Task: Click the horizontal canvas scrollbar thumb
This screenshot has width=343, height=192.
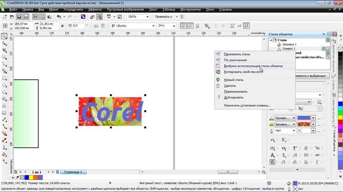Action: click(227, 172)
